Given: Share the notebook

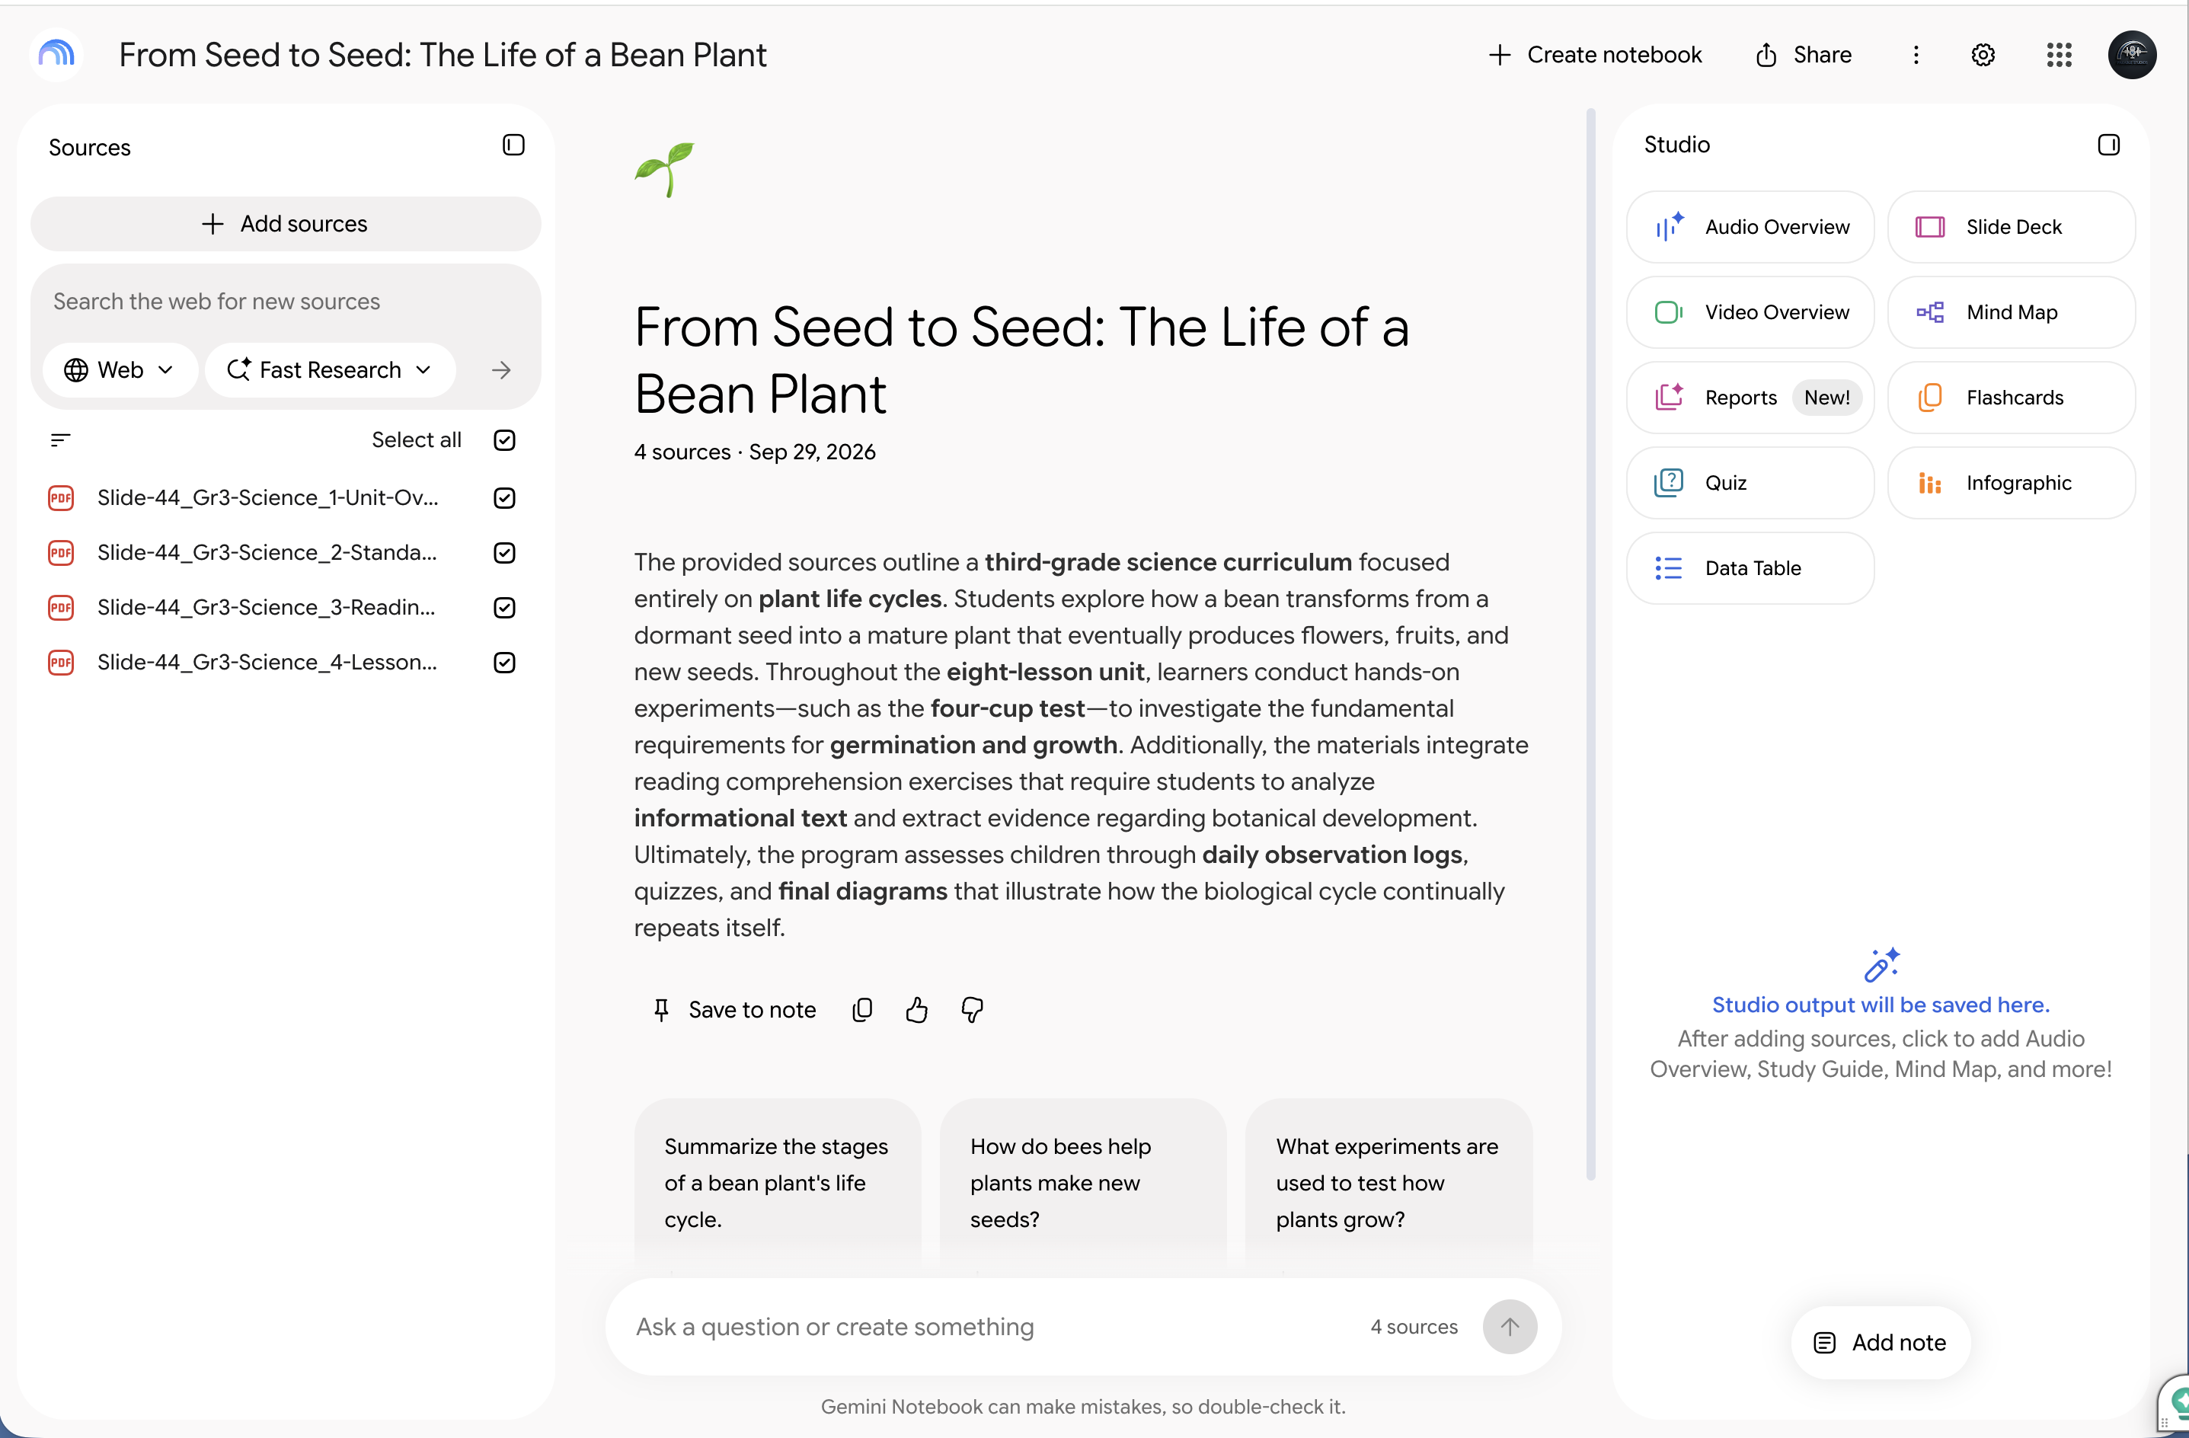Looking at the screenshot, I should 1804,55.
